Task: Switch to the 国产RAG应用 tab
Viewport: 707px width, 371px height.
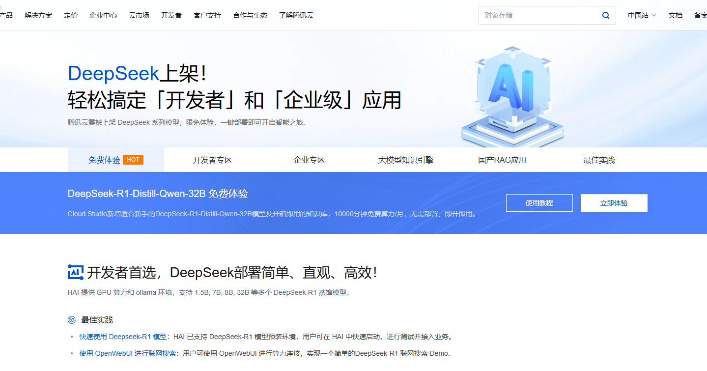Action: tap(502, 160)
